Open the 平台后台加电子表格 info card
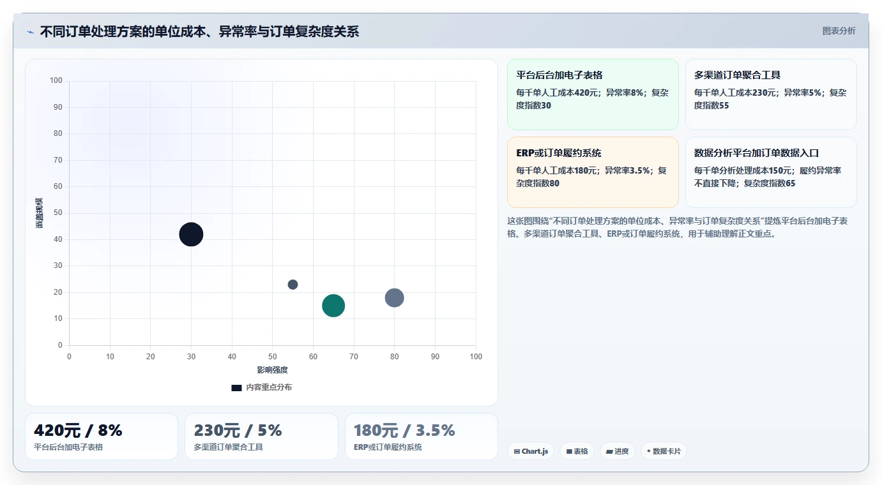 coord(593,94)
